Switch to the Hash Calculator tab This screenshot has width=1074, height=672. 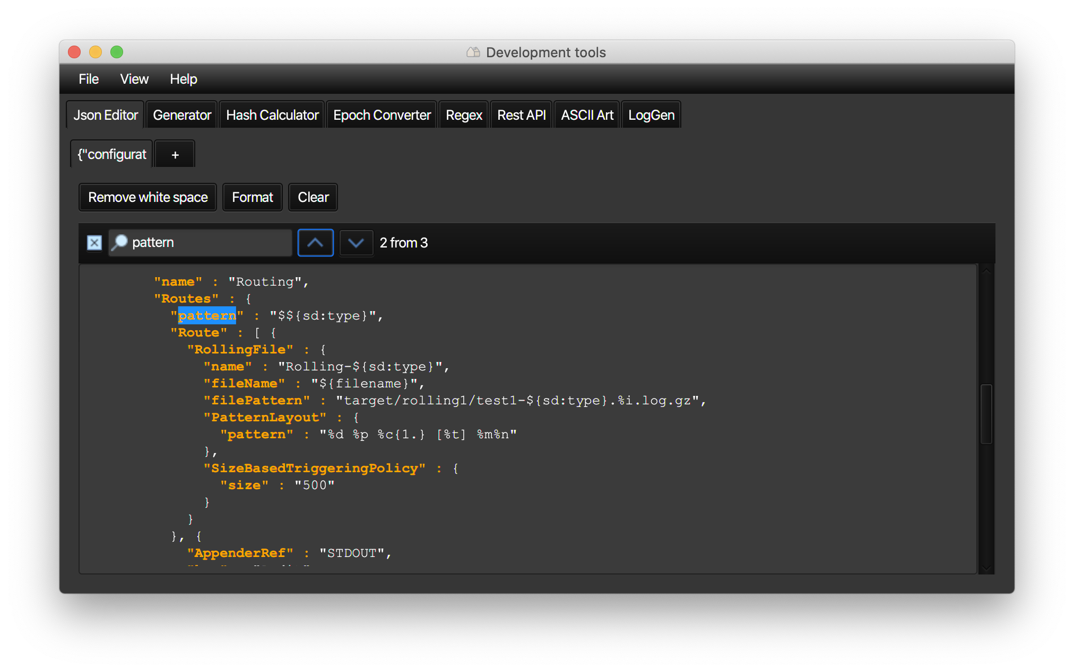click(x=272, y=115)
